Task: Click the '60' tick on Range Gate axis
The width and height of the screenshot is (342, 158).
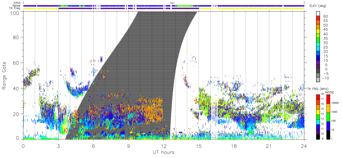Action: (16, 63)
